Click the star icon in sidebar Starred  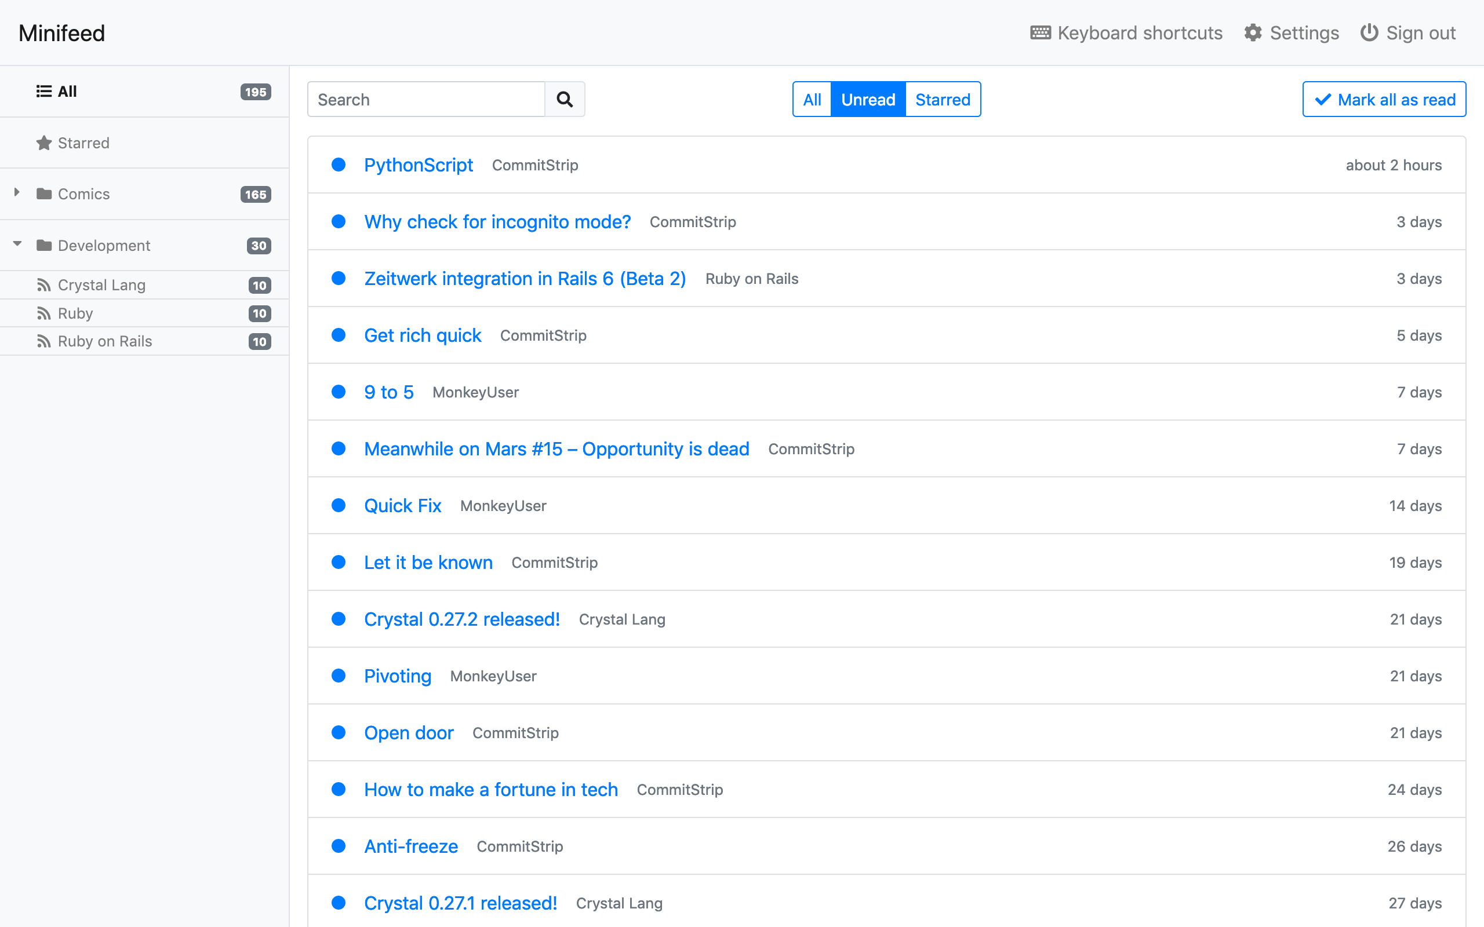click(43, 143)
